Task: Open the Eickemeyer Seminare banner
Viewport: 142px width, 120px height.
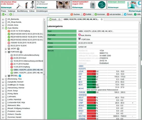Action: [125, 5]
